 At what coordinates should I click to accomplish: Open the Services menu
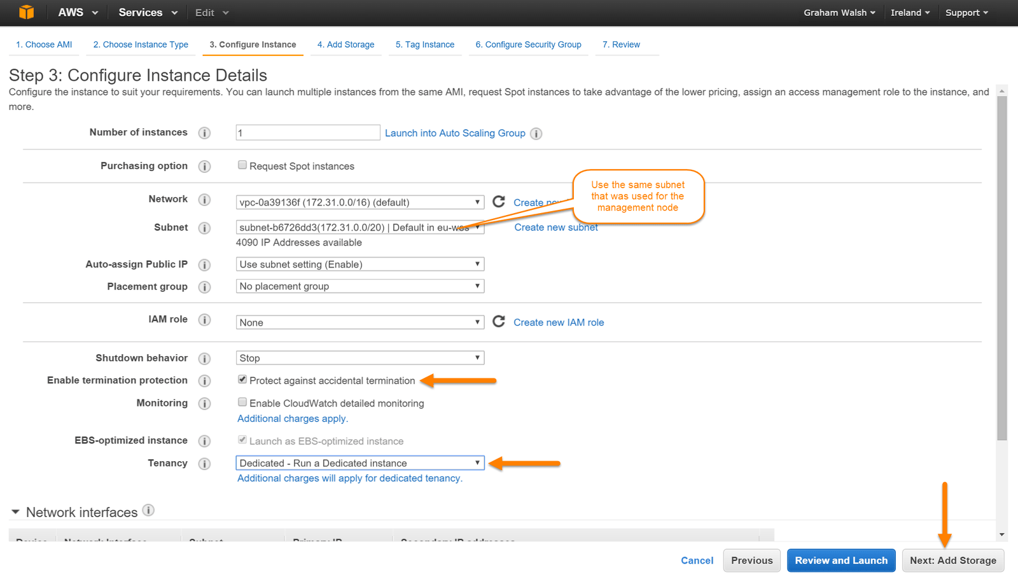pos(148,13)
